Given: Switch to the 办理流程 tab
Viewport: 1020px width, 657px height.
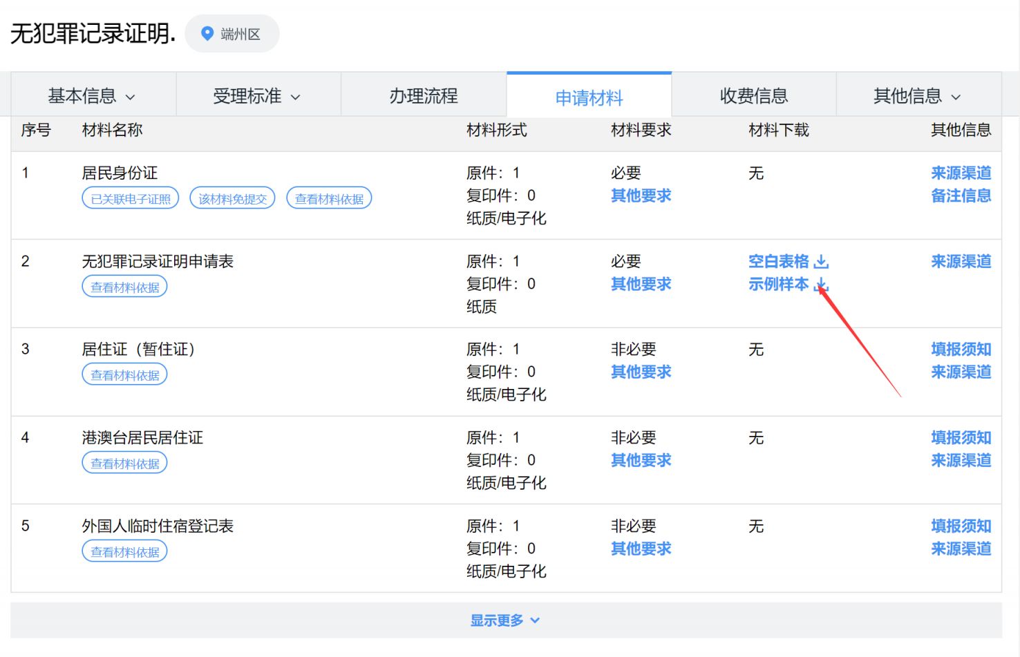Looking at the screenshot, I should click(x=424, y=96).
